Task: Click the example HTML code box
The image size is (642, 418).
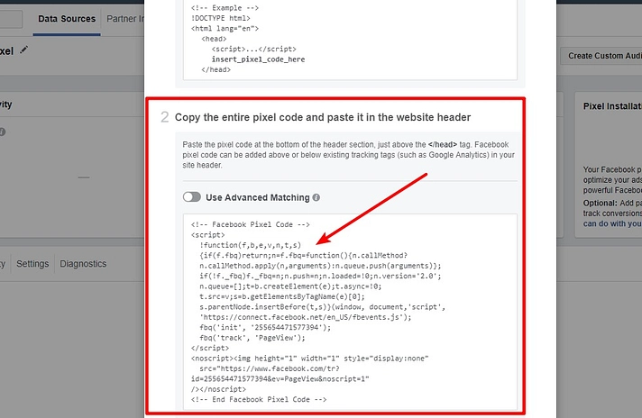Action: tap(350, 39)
